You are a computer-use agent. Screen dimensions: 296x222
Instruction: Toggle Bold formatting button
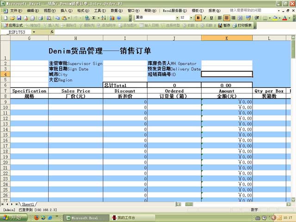click(x=198, y=18)
